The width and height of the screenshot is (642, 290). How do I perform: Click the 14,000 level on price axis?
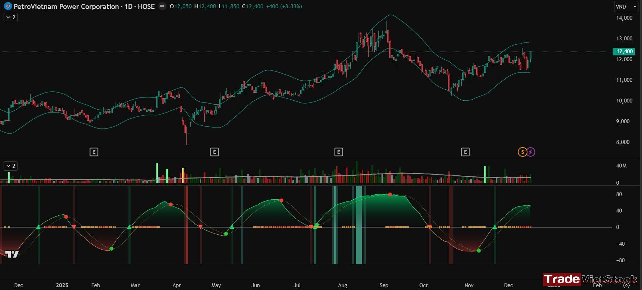[x=624, y=17]
